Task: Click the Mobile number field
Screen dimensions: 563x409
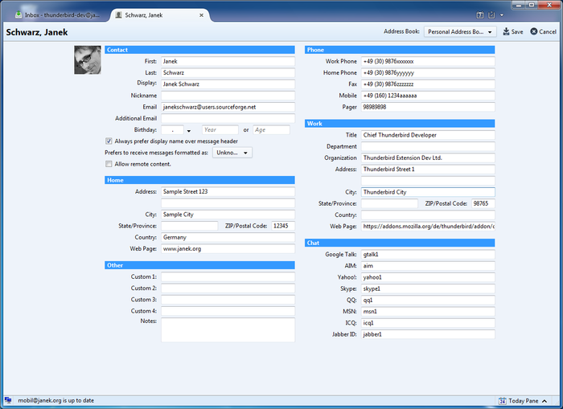Action: tap(428, 96)
